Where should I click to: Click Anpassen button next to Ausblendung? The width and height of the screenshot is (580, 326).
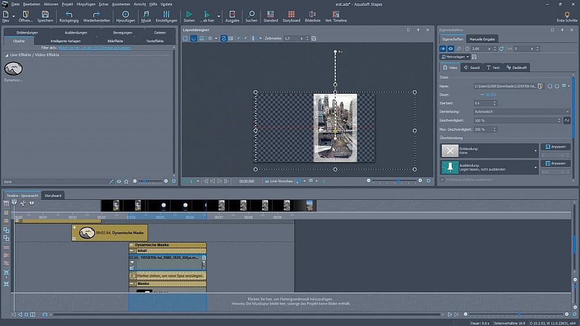tap(556, 163)
